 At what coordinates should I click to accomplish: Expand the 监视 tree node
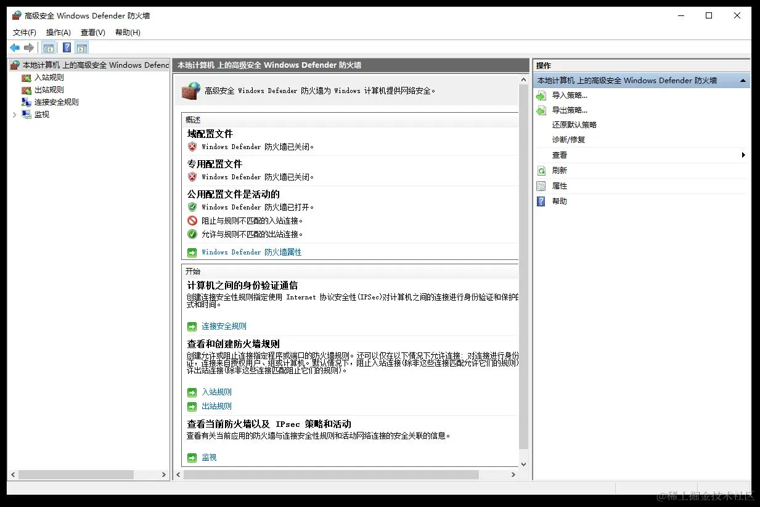point(15,115)
